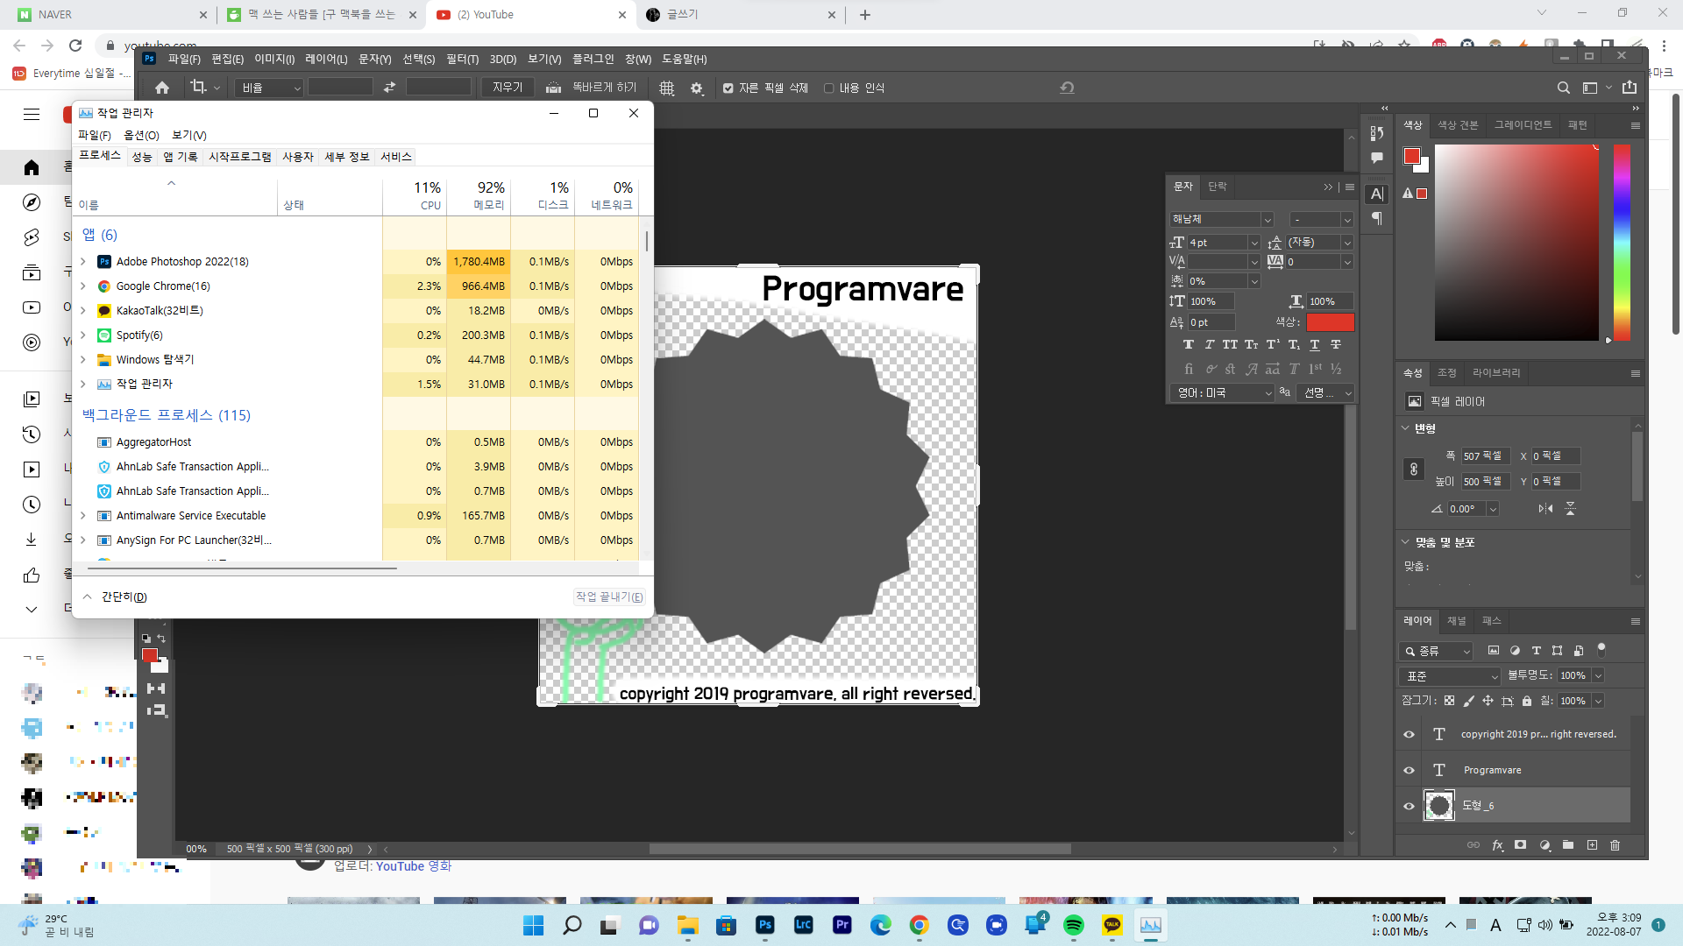
Task: Click the Photoshop Home icon in options bar
Action: (162, 88)
